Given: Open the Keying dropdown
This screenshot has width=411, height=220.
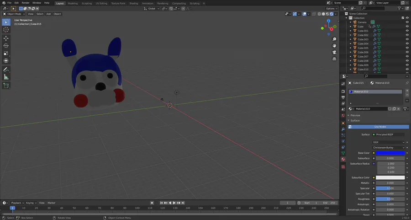Looking at the screenshot, I should pyautogui.click(x=31, y=203).
